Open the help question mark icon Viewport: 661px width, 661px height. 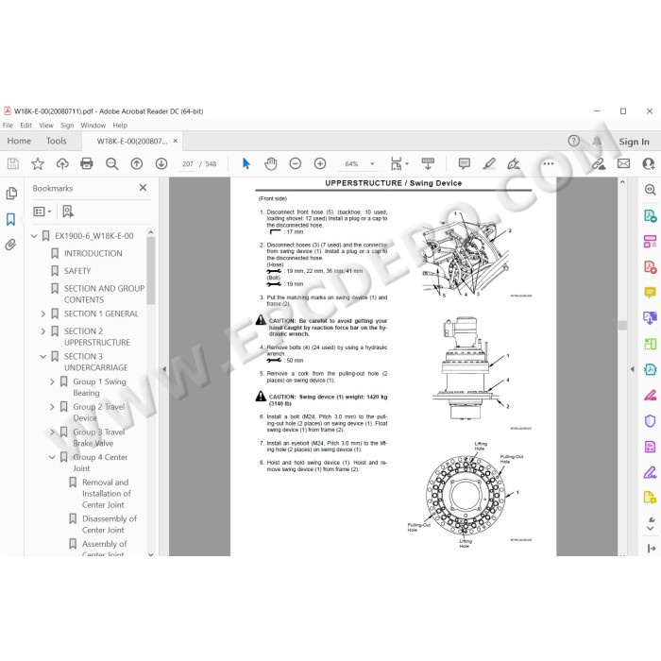(574, 141)
